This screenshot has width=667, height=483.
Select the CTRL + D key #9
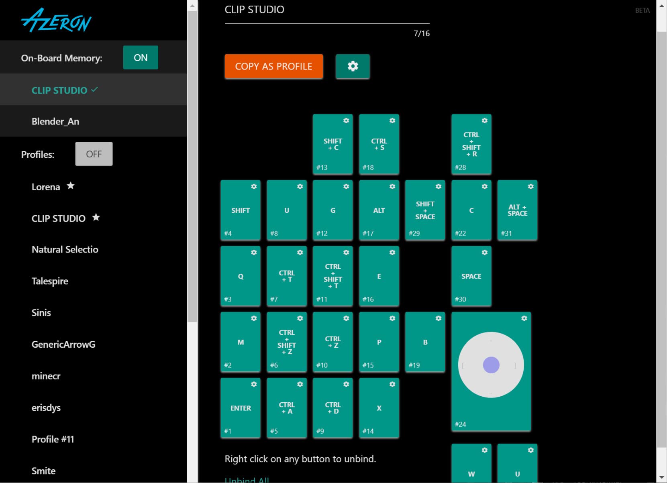click(333, 408)
